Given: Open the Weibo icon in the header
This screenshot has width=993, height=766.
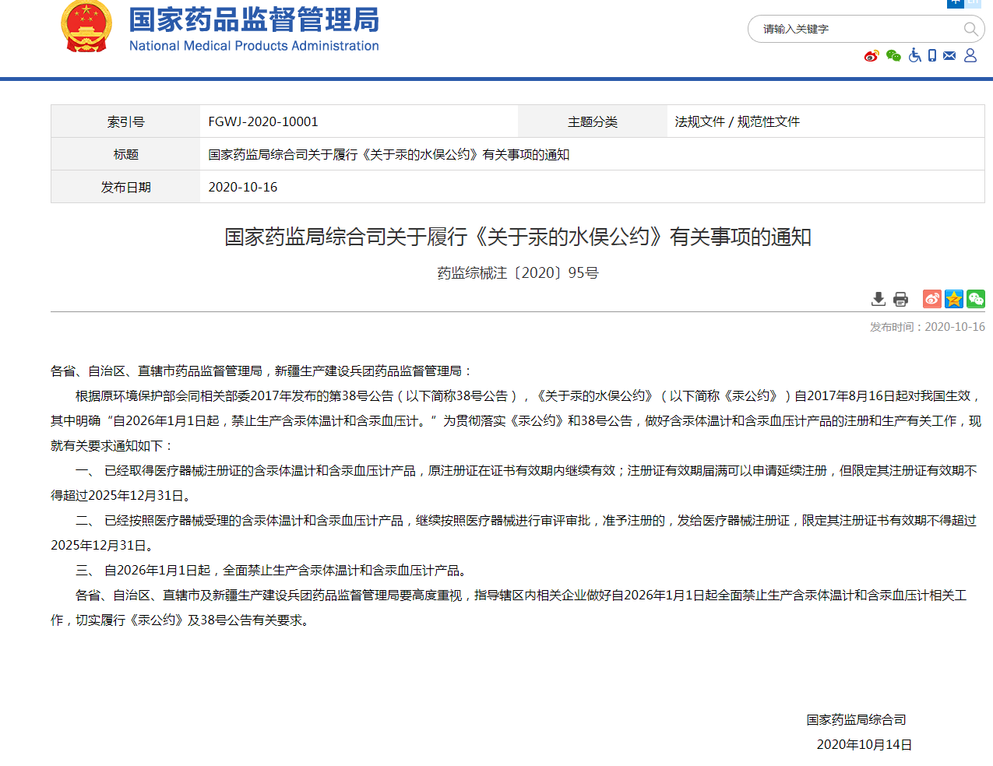Looking at the screenshot, I should tap(872, 56).
